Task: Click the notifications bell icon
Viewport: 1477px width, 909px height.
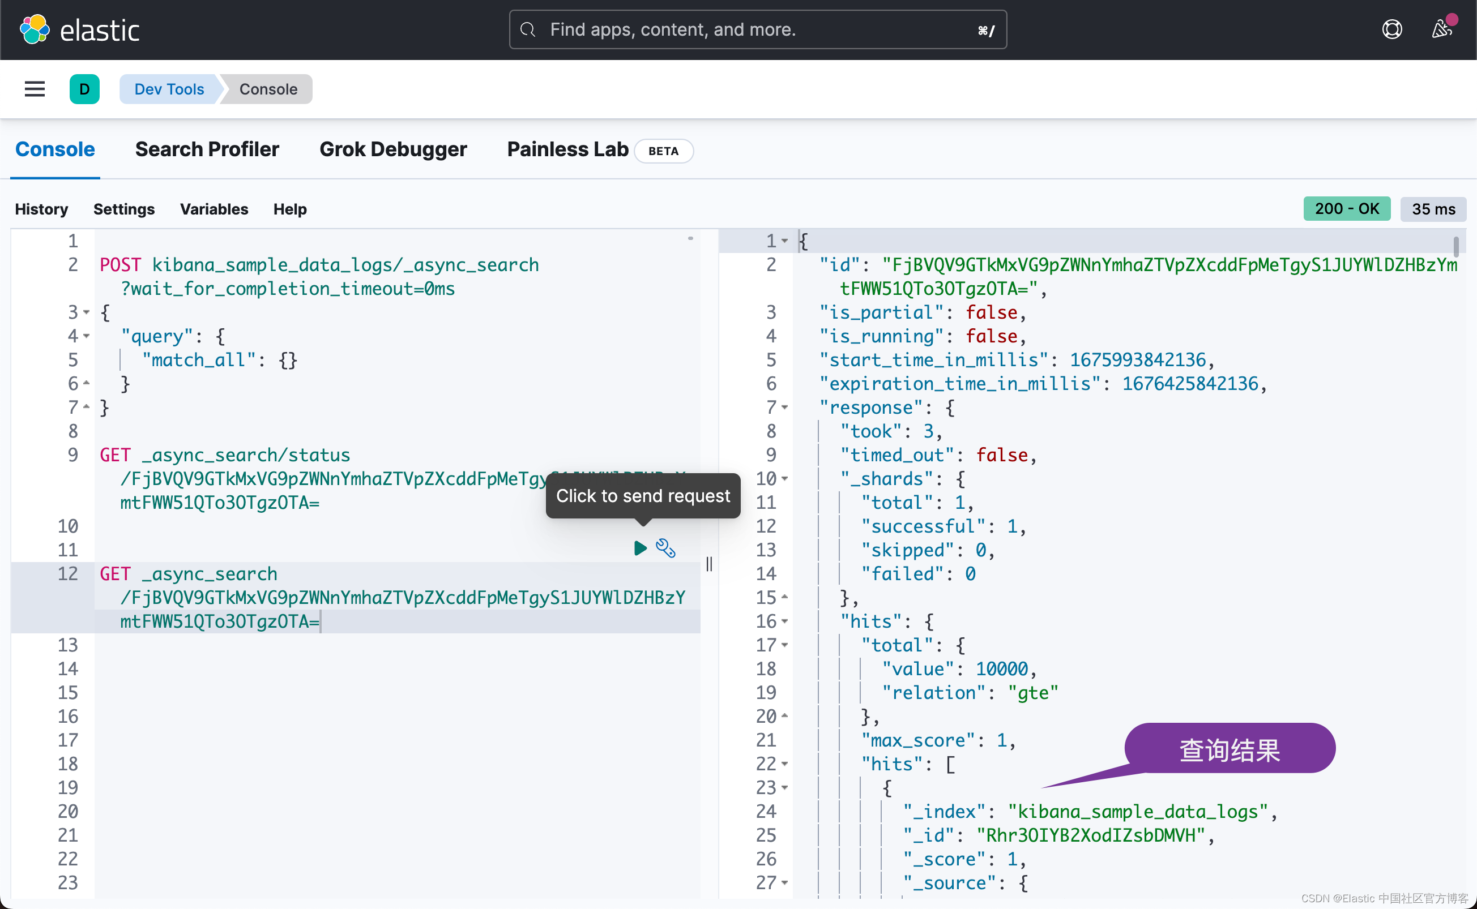Action: click(x=1439, y=27)
